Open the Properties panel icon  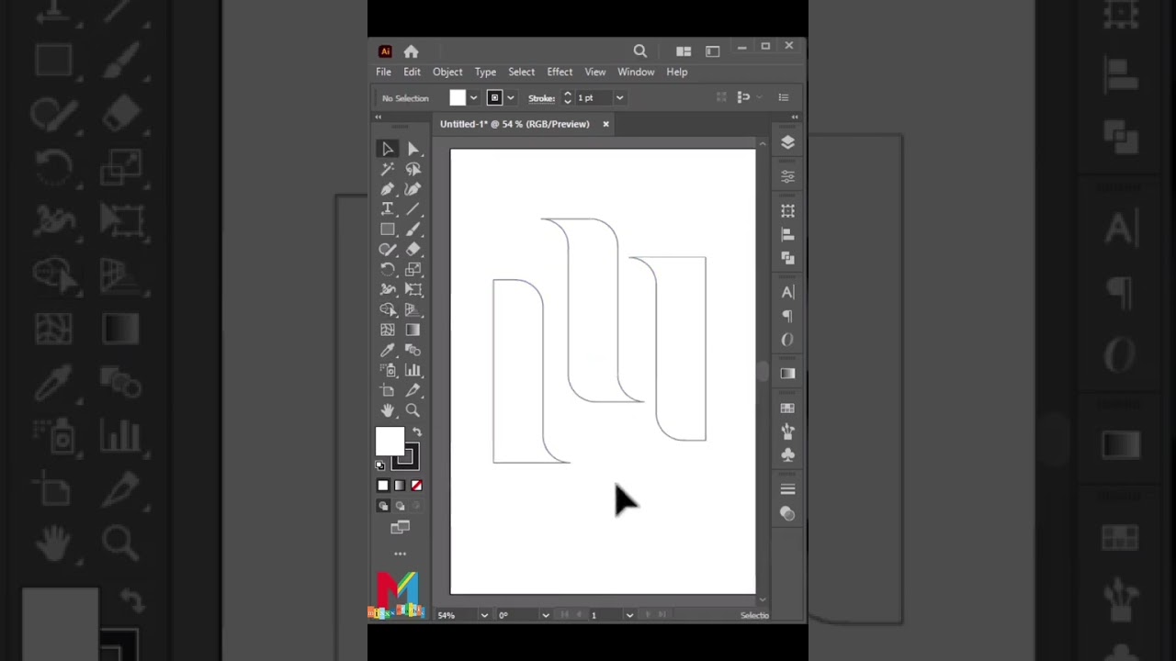point(787,176)
